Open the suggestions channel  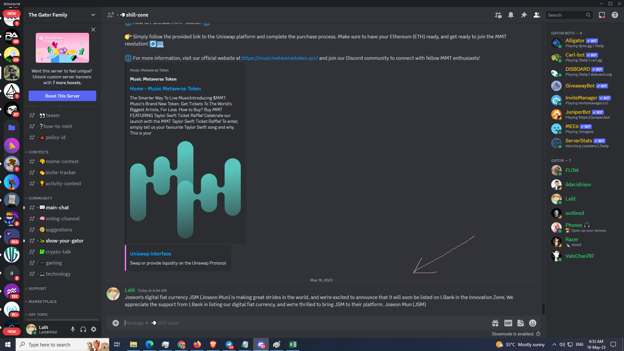click(x=62, y=230)
